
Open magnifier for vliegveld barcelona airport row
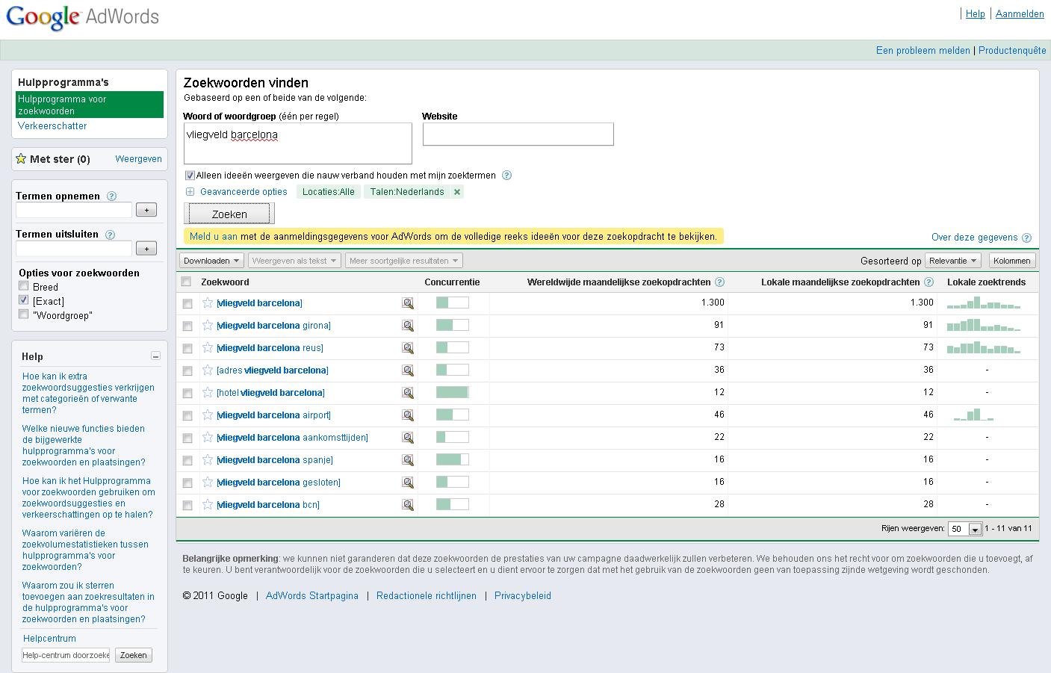pos(408,415)
